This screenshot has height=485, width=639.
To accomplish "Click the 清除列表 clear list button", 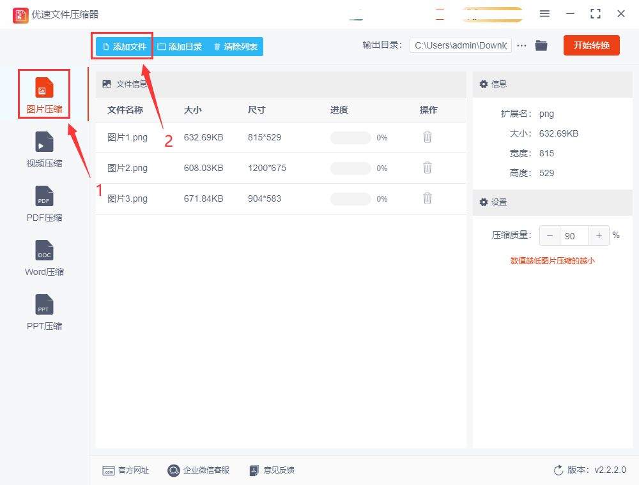I will point(236,47).
